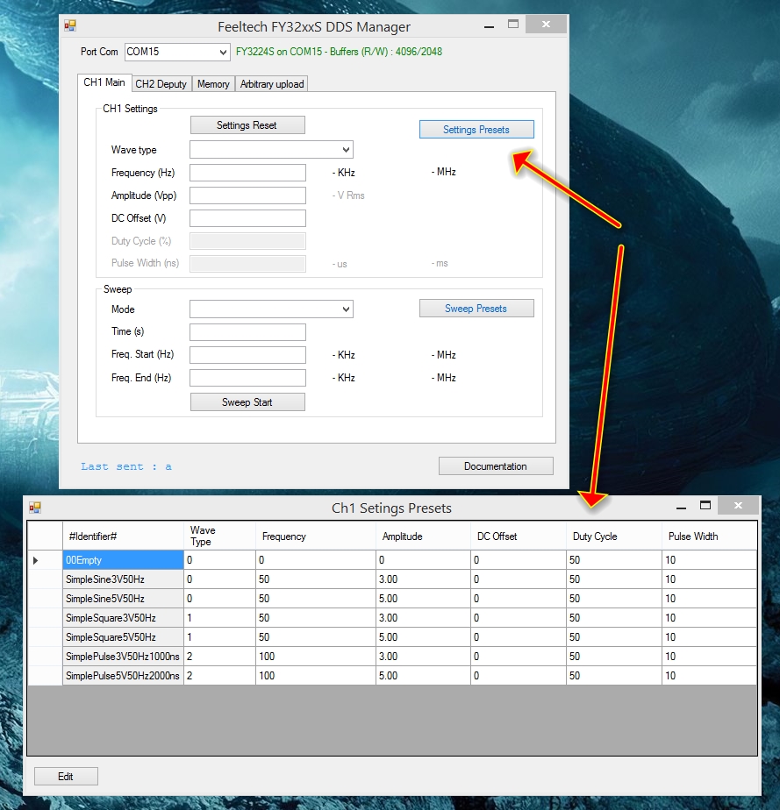Sort presets by #Identifier# column header

click(x=123, y=536)
